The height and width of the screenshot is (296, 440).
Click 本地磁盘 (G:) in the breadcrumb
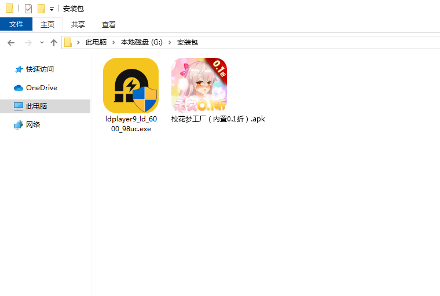141,42
